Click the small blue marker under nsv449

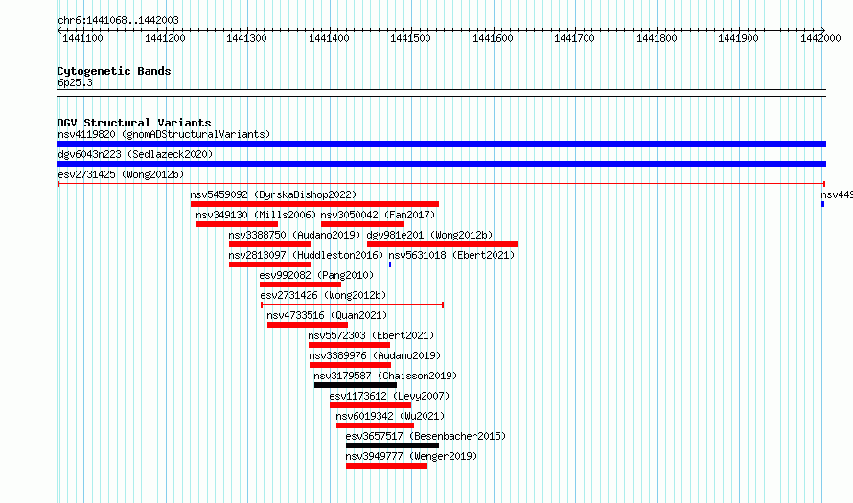coord(823,204)
